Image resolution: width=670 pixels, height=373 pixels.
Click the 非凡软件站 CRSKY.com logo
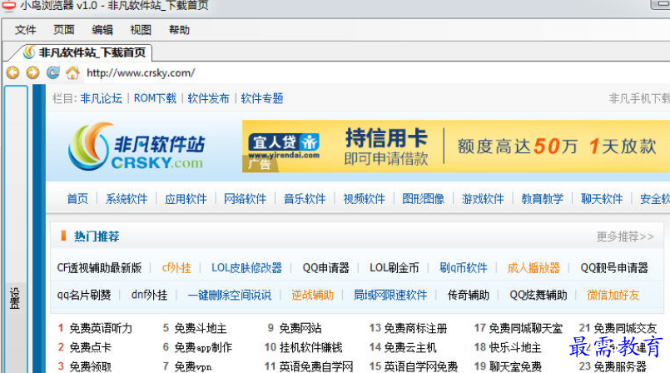[x=136, y=147]
